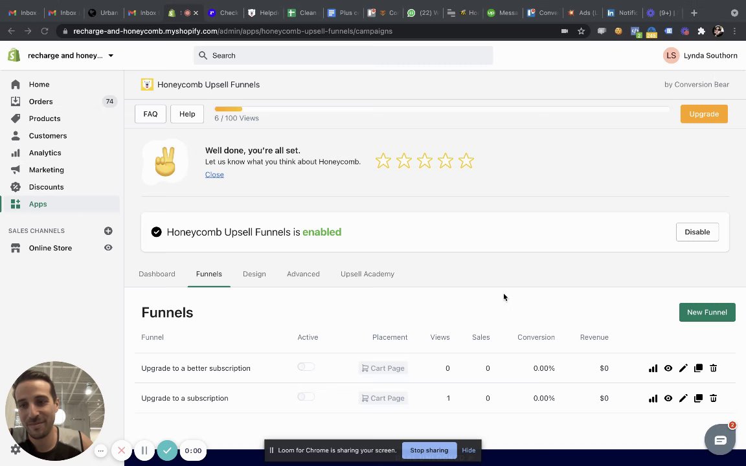
Task: Click the Help button
Action: [187, 114]
